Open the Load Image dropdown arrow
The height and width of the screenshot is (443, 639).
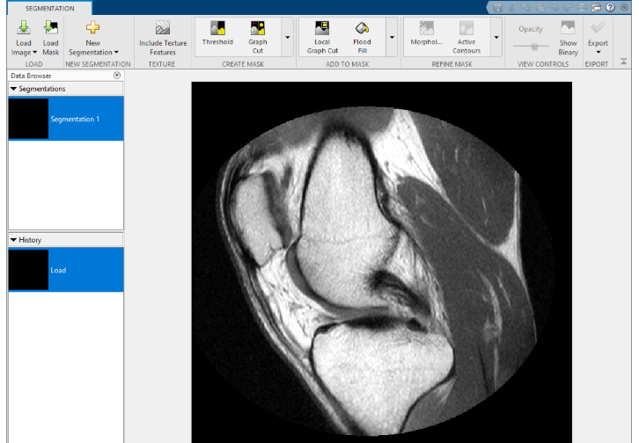click(x=34, y=52)
